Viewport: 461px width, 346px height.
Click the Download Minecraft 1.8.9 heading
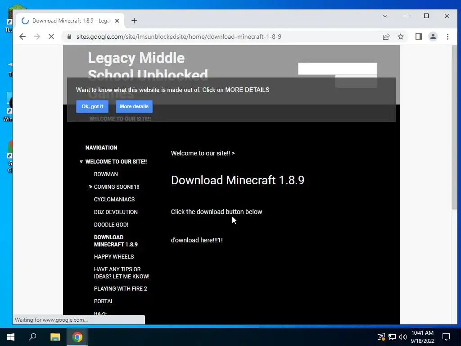click(238, 180)
